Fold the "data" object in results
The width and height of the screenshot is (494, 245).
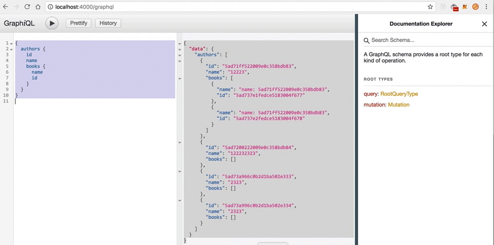coord(180,49)
